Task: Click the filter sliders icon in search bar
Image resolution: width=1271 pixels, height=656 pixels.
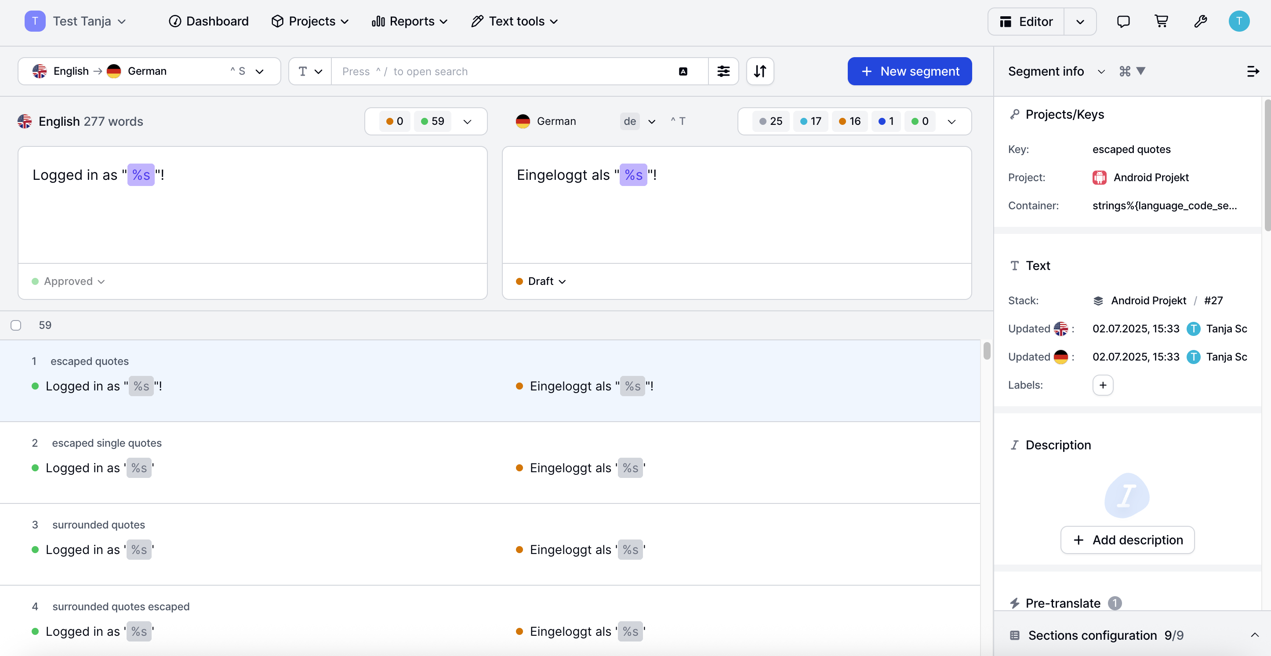Action: tap(723, 71)
